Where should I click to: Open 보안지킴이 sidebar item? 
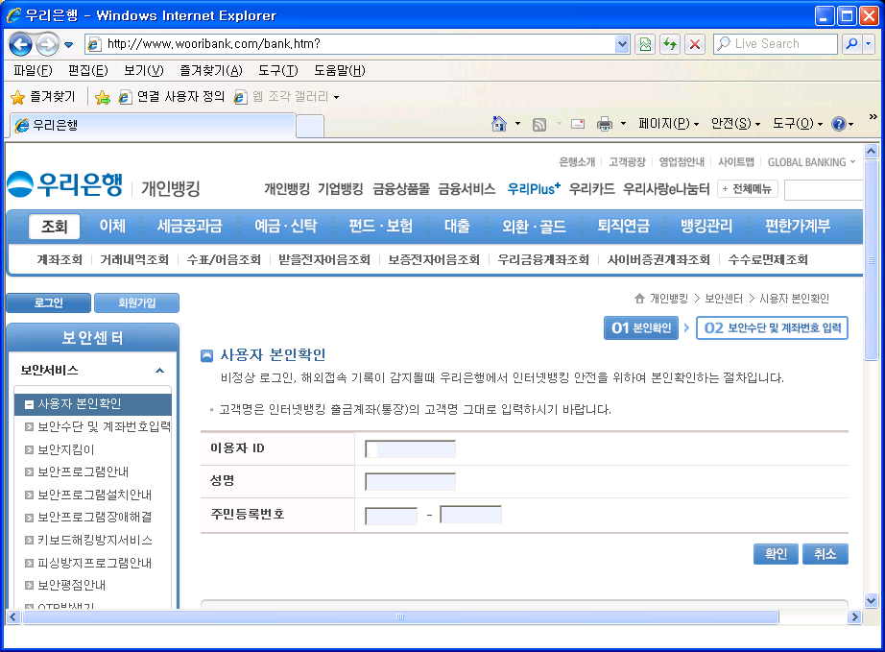point(60,450)
